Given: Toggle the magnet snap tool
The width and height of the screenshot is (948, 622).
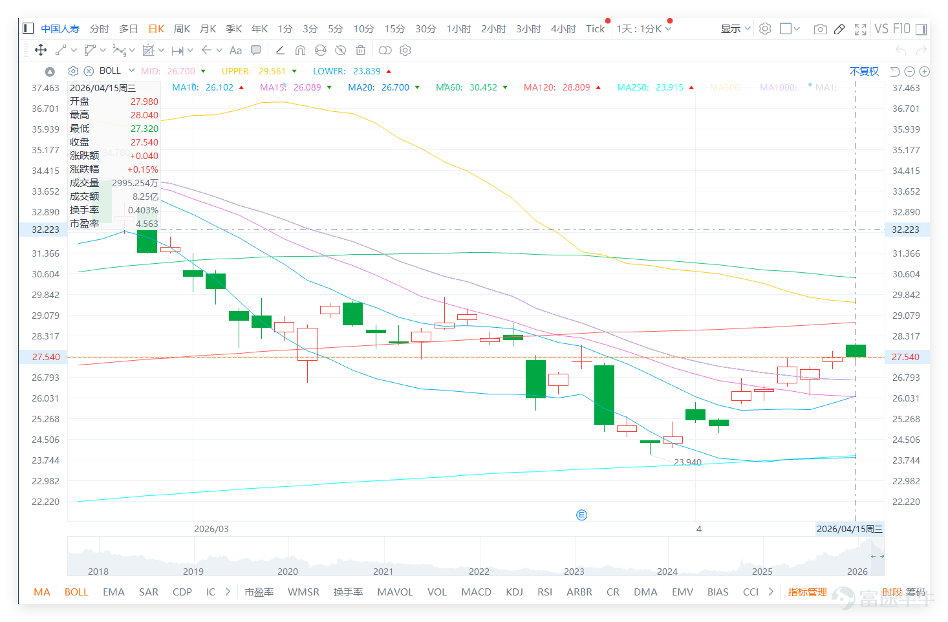Looking at the screenshot, I should point(300,50).
